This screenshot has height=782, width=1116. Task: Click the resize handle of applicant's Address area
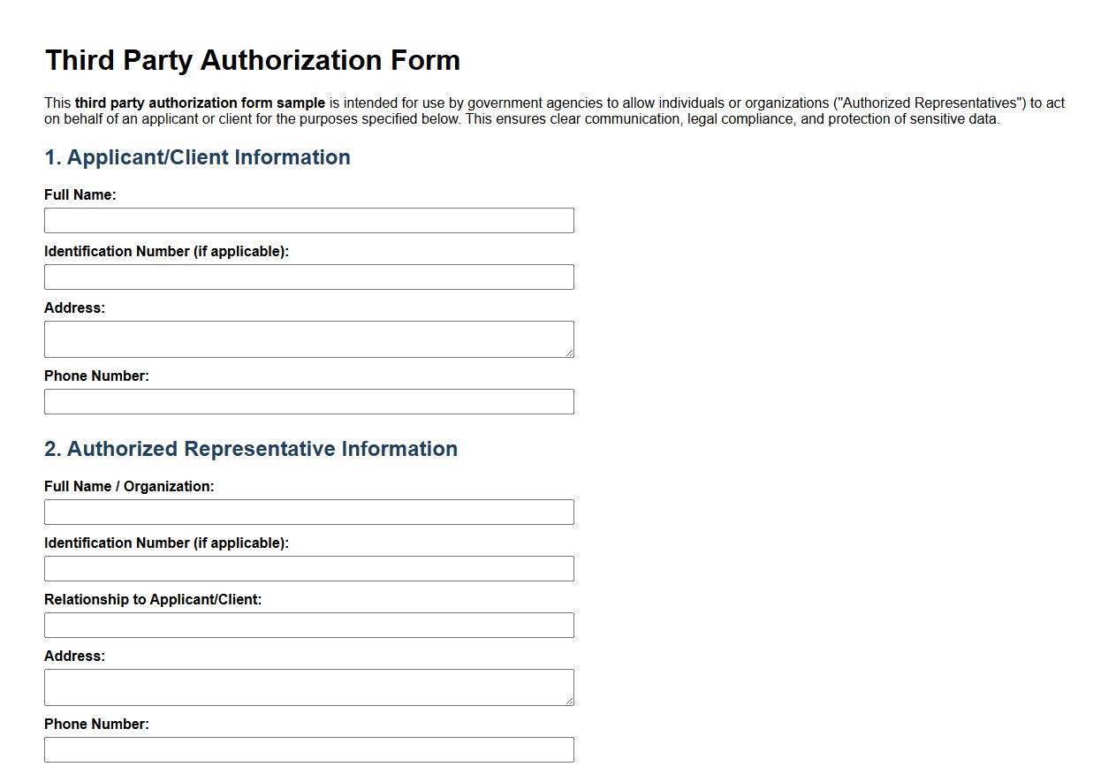point(570,353)
